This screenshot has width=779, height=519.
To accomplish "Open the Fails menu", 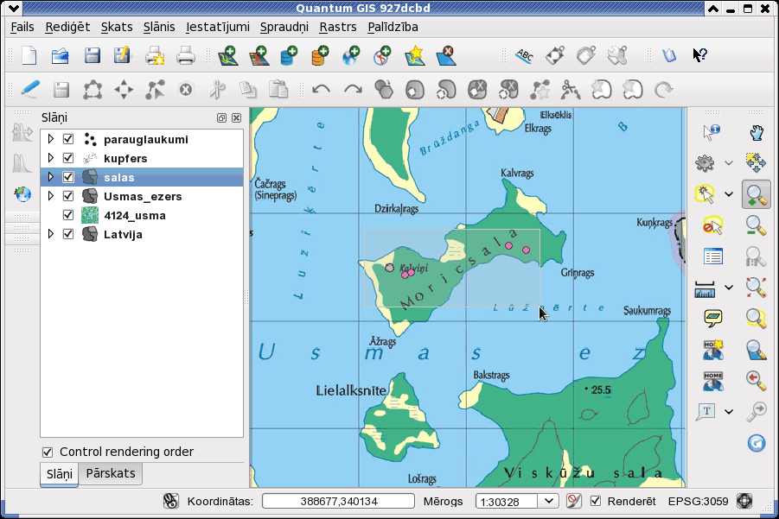I will tap(22, 27).
